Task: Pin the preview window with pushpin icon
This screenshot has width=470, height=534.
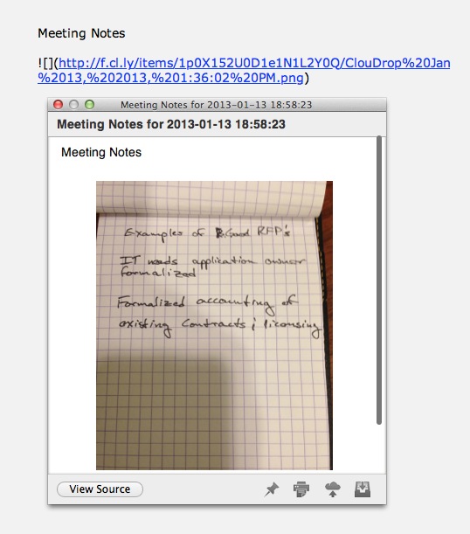Action: pos(271,489)
